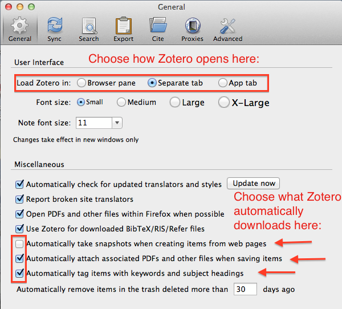Screen dimensions: 342x309
Task: Click the 'Font size:' label
Action: coord(54,103)
